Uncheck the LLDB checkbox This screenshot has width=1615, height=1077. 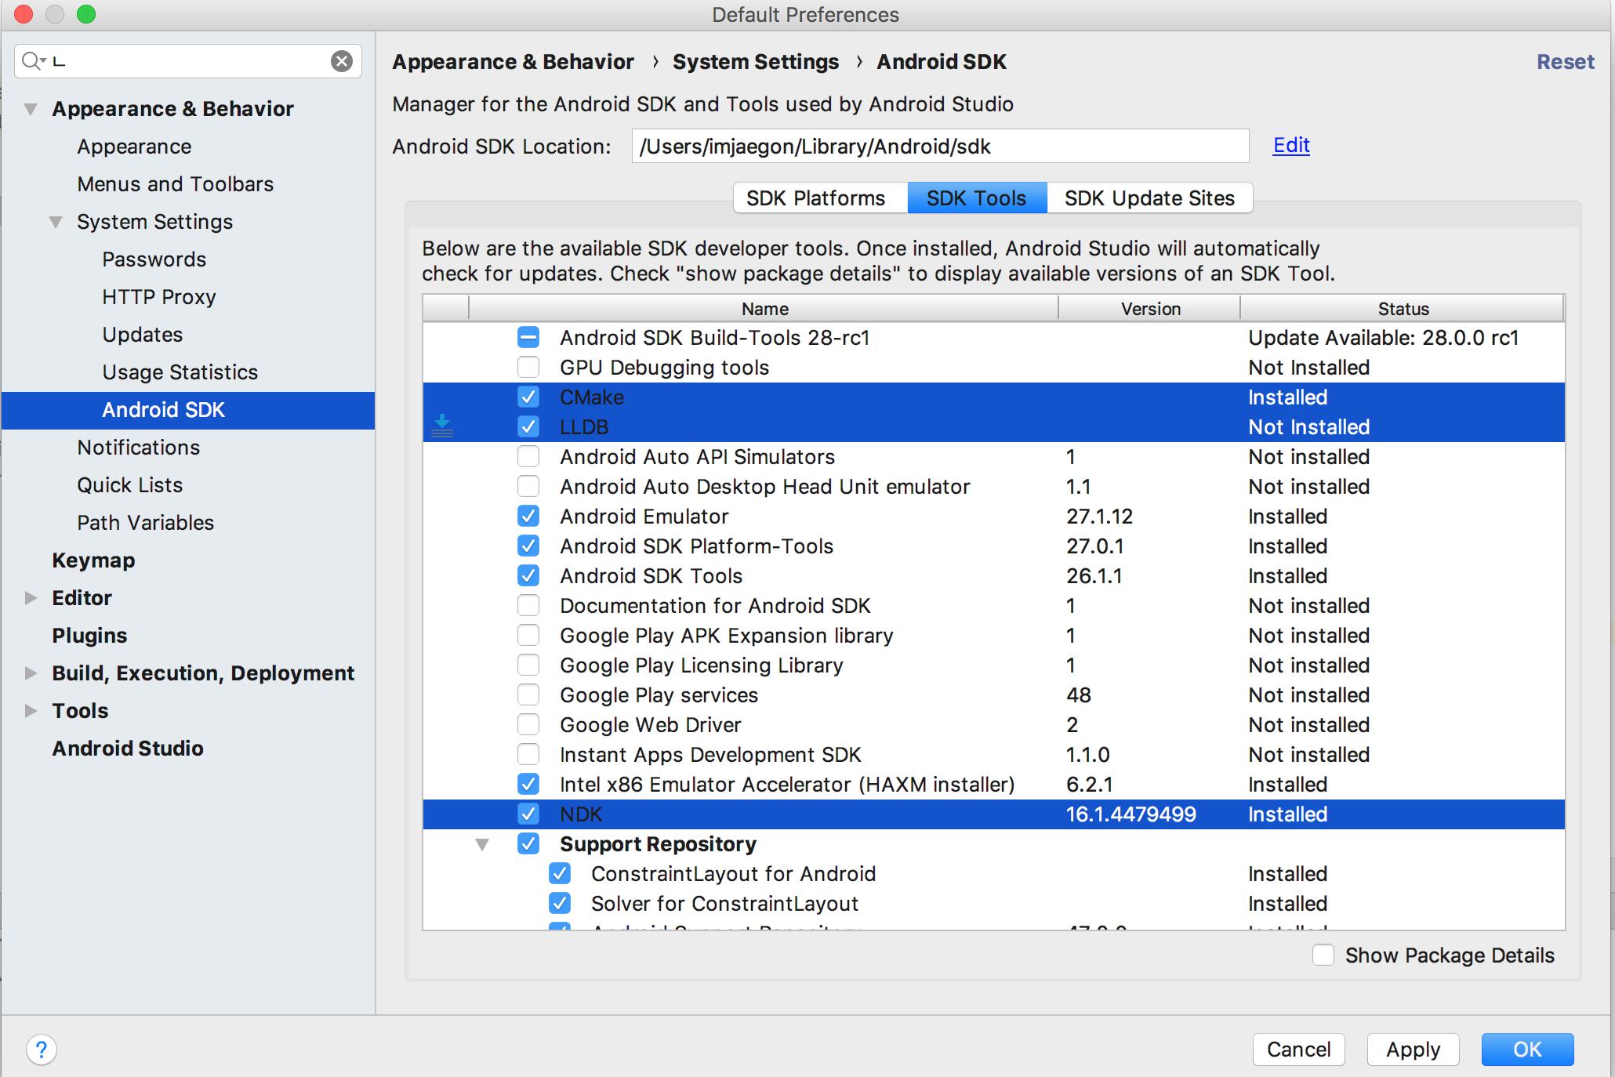tap(528, 426)
